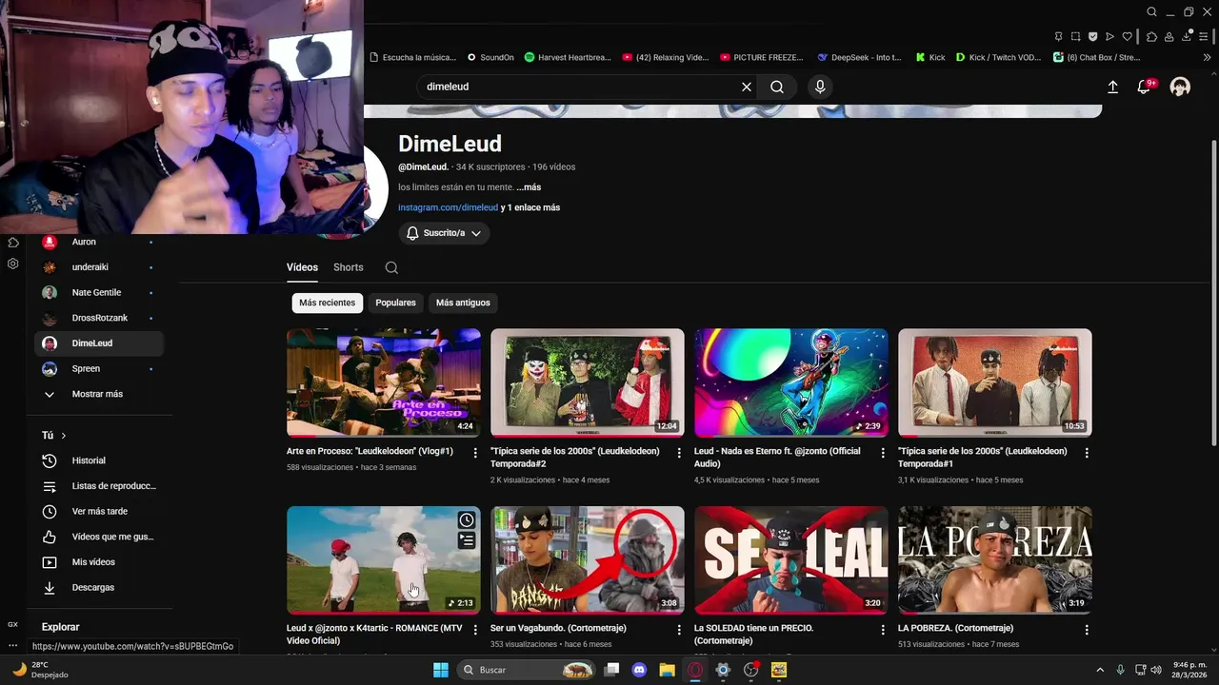Image resolution: width=1219 pixels, height=685 pixels.
Task: Open the Explorar section heading
Action: [x=60, y=627]
